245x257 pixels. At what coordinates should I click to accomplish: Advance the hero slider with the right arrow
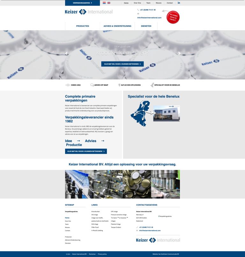coord(179,53)
